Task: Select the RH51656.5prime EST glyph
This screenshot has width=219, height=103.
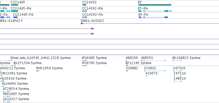Action: (x=38, y=71)
